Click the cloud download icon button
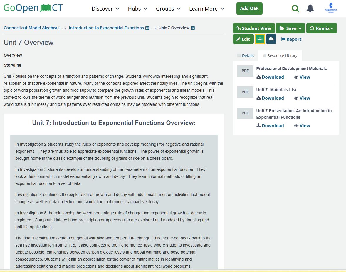The image size is (346, 272). click(271, 39)
